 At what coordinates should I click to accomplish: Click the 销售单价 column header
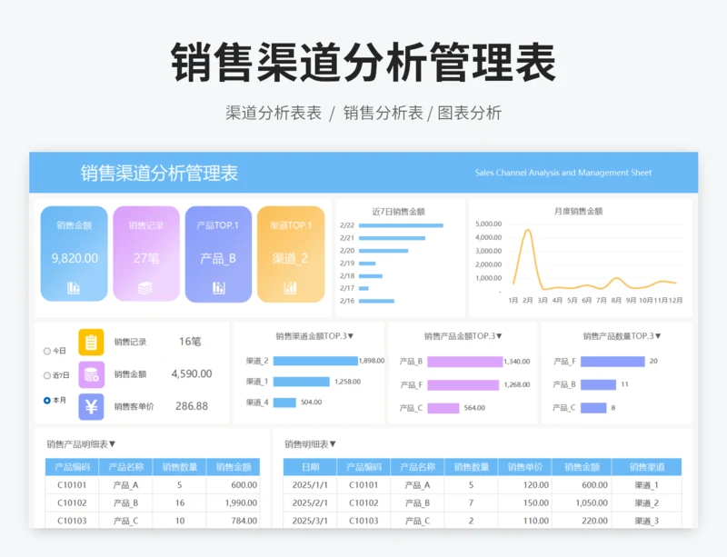tap(525, 467)
